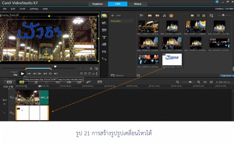Click the Browse button
The image size is (234, 144).
[x=117, y=76]
